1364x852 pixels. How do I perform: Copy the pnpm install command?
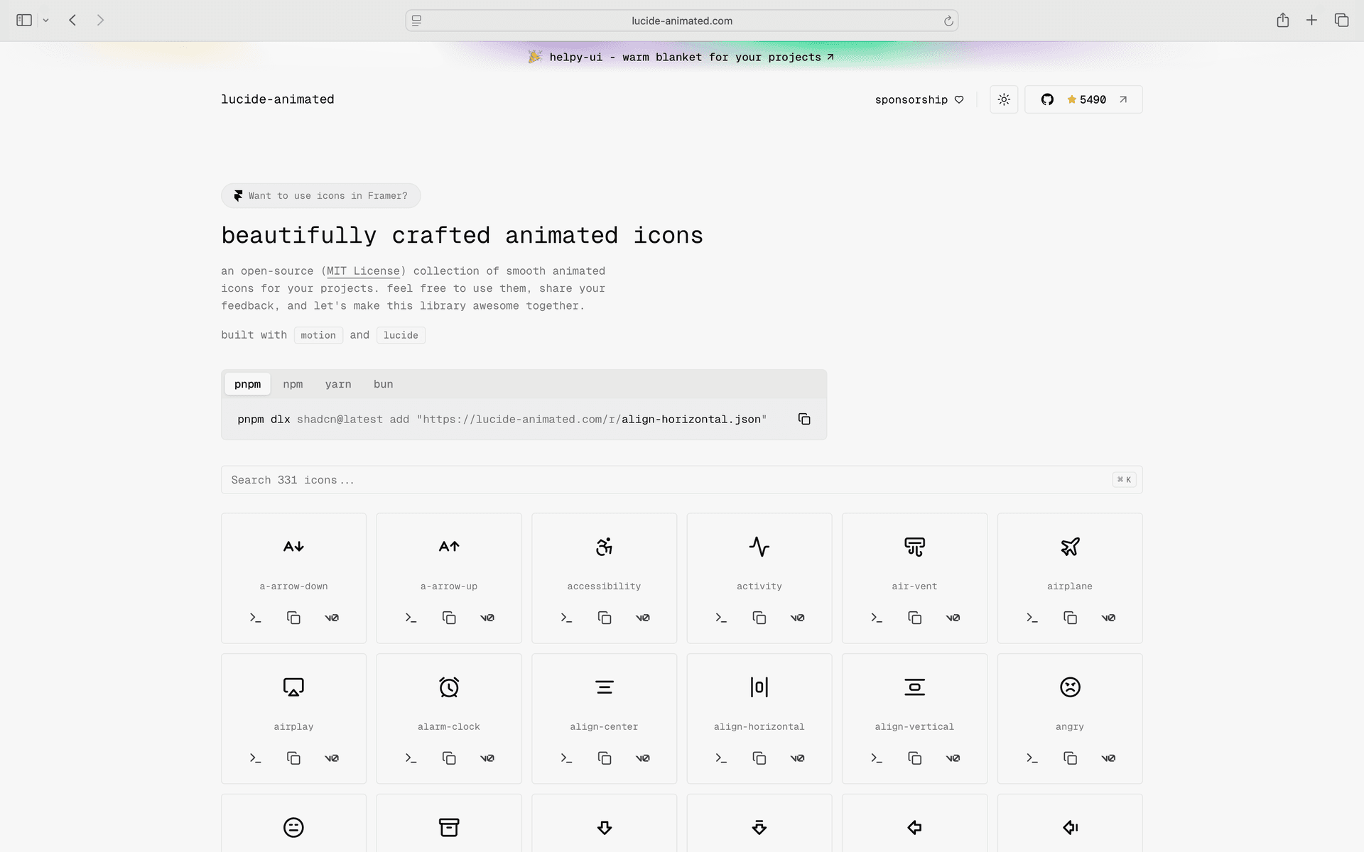[804, 419]
